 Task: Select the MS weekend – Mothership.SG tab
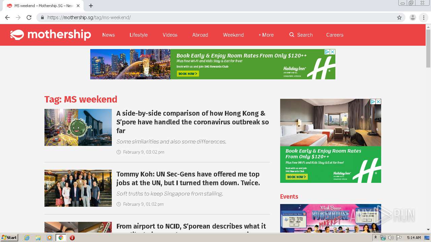tap(43, 6)
